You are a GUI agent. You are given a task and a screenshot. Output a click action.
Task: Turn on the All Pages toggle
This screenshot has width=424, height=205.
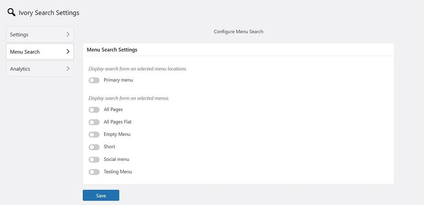click(x=94, y=110)
